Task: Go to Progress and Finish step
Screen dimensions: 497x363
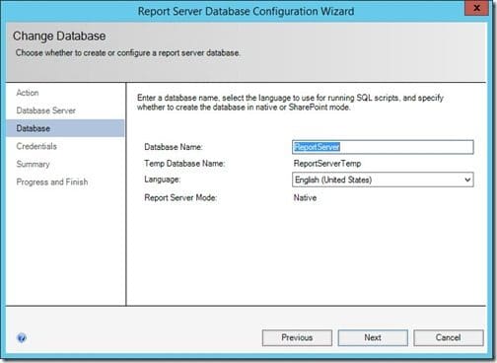Action: [x=52, y=181]
